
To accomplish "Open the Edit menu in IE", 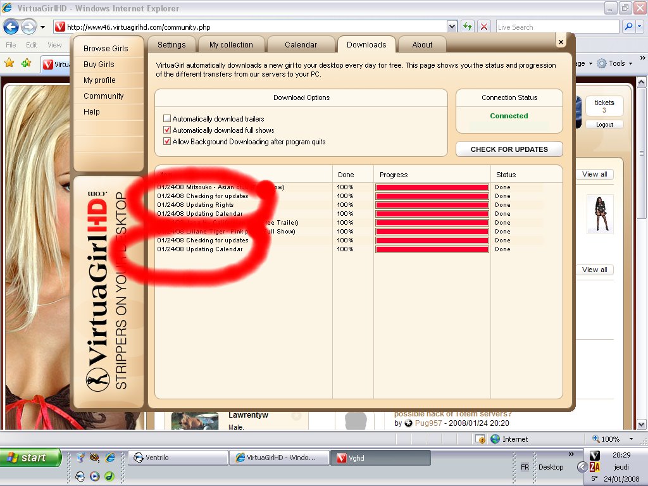I will (32, 45).
